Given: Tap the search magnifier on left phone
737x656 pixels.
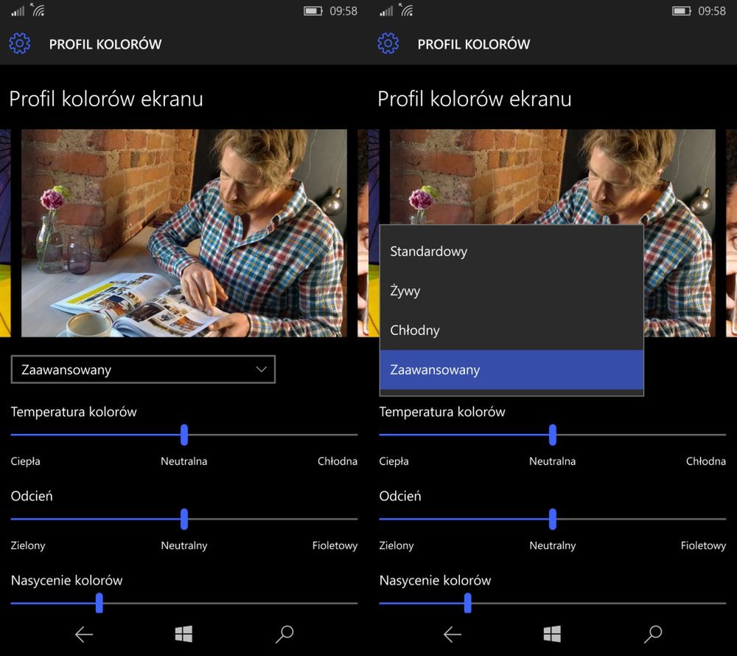Looking at the screenshot, I should point(284,634).
